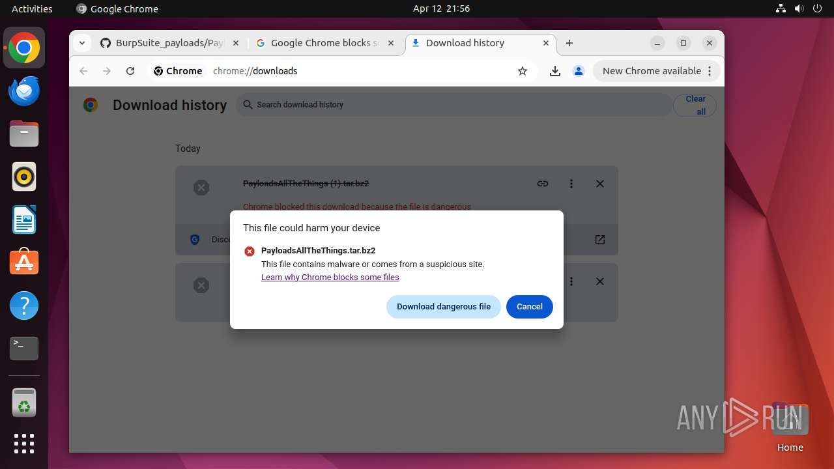The height and width of the screenshot is (469, 834).
Task: Cancel the dangerous download dialog
Action: coord(530,307)
